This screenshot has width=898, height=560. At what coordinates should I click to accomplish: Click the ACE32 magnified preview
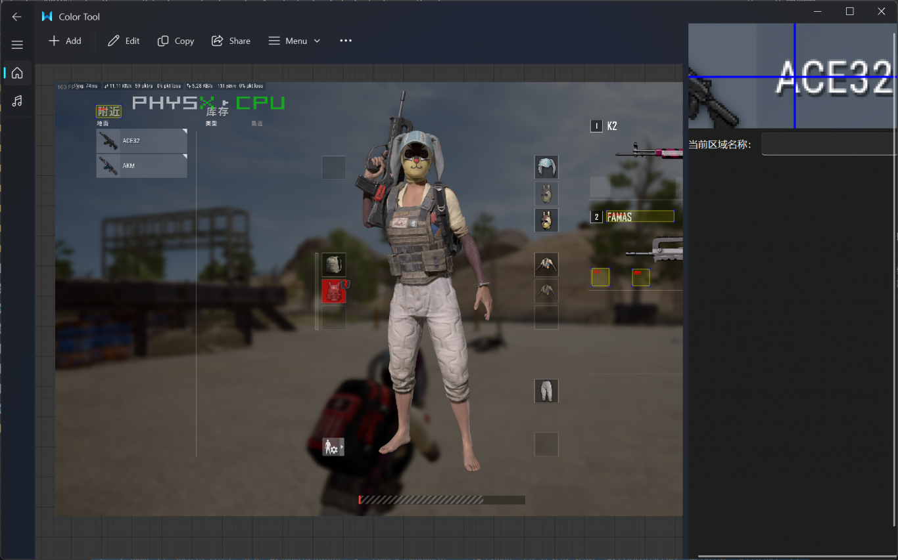(792, 76)
